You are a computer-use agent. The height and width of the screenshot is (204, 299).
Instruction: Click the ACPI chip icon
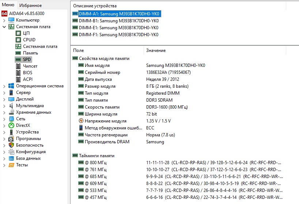pos(18,79)
